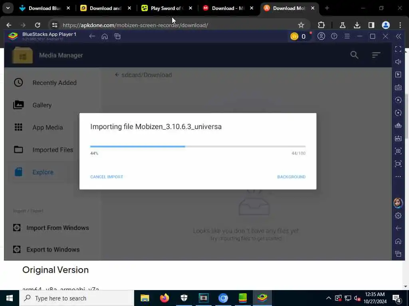Open browser downloads icon
The image size is (409, 306).
tap(357, 25)
